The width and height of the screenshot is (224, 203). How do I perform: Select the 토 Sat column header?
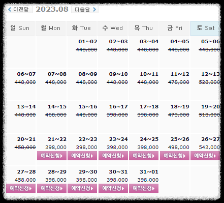[205, 28]
